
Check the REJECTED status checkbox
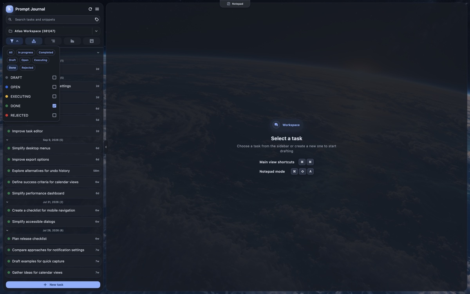54,115
